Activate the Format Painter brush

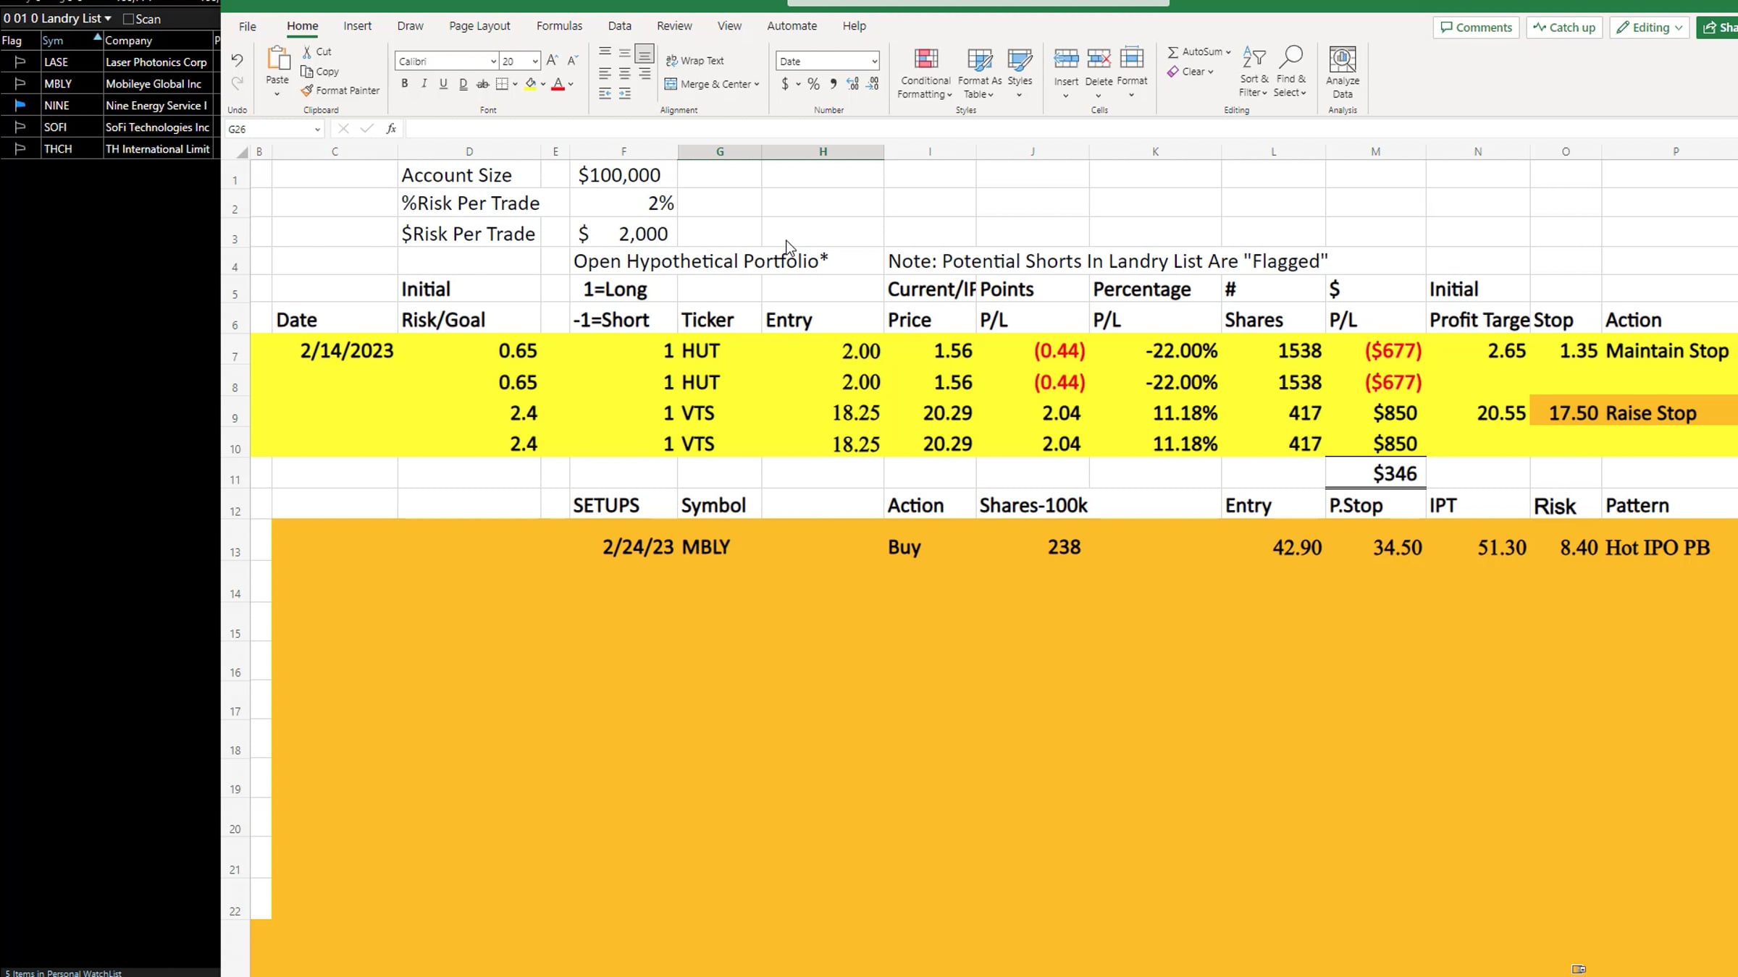(340, 90)
